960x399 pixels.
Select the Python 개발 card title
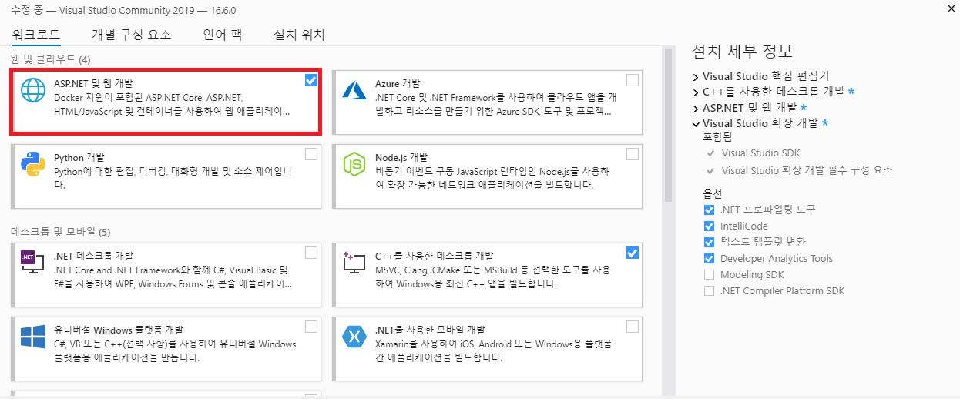point(79,157)
